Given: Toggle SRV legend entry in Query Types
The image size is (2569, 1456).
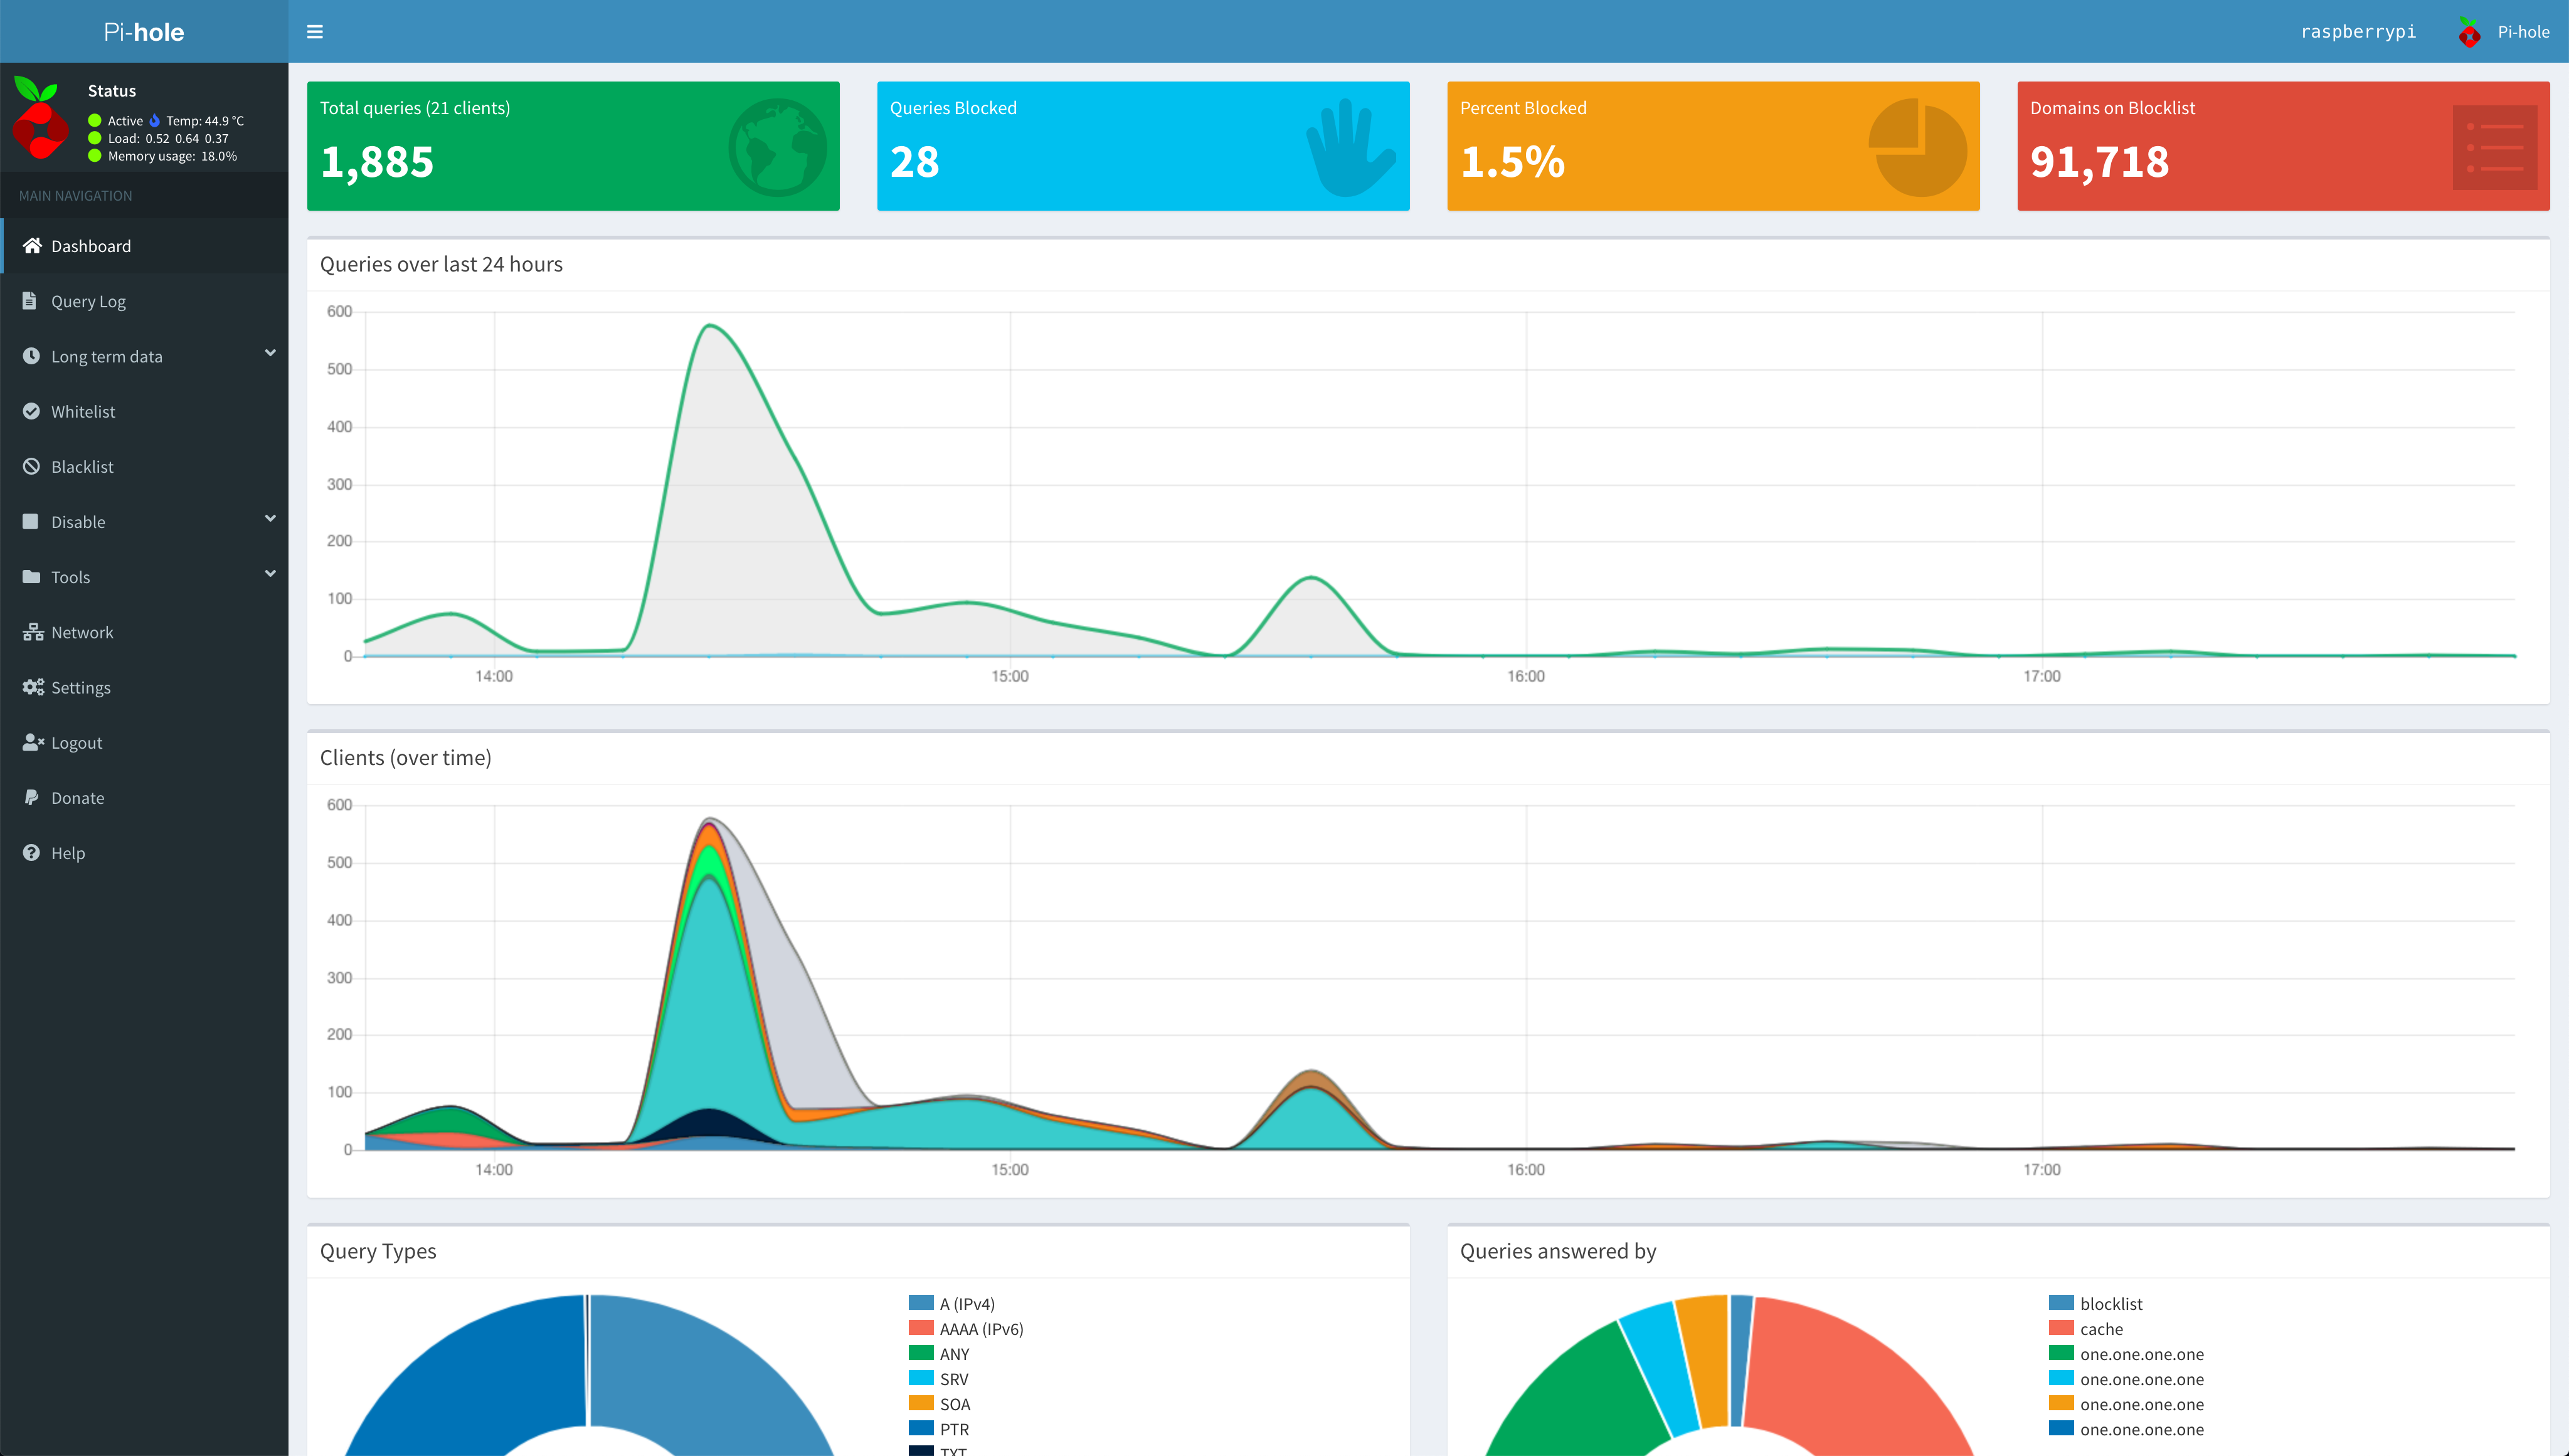Looking at the screenshot, I should pyautogui.click(x=938, y=1378).
